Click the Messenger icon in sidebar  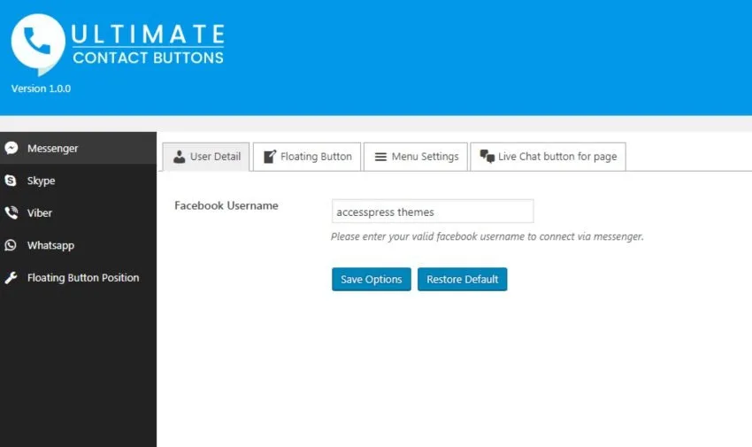[x=12, y=148]
